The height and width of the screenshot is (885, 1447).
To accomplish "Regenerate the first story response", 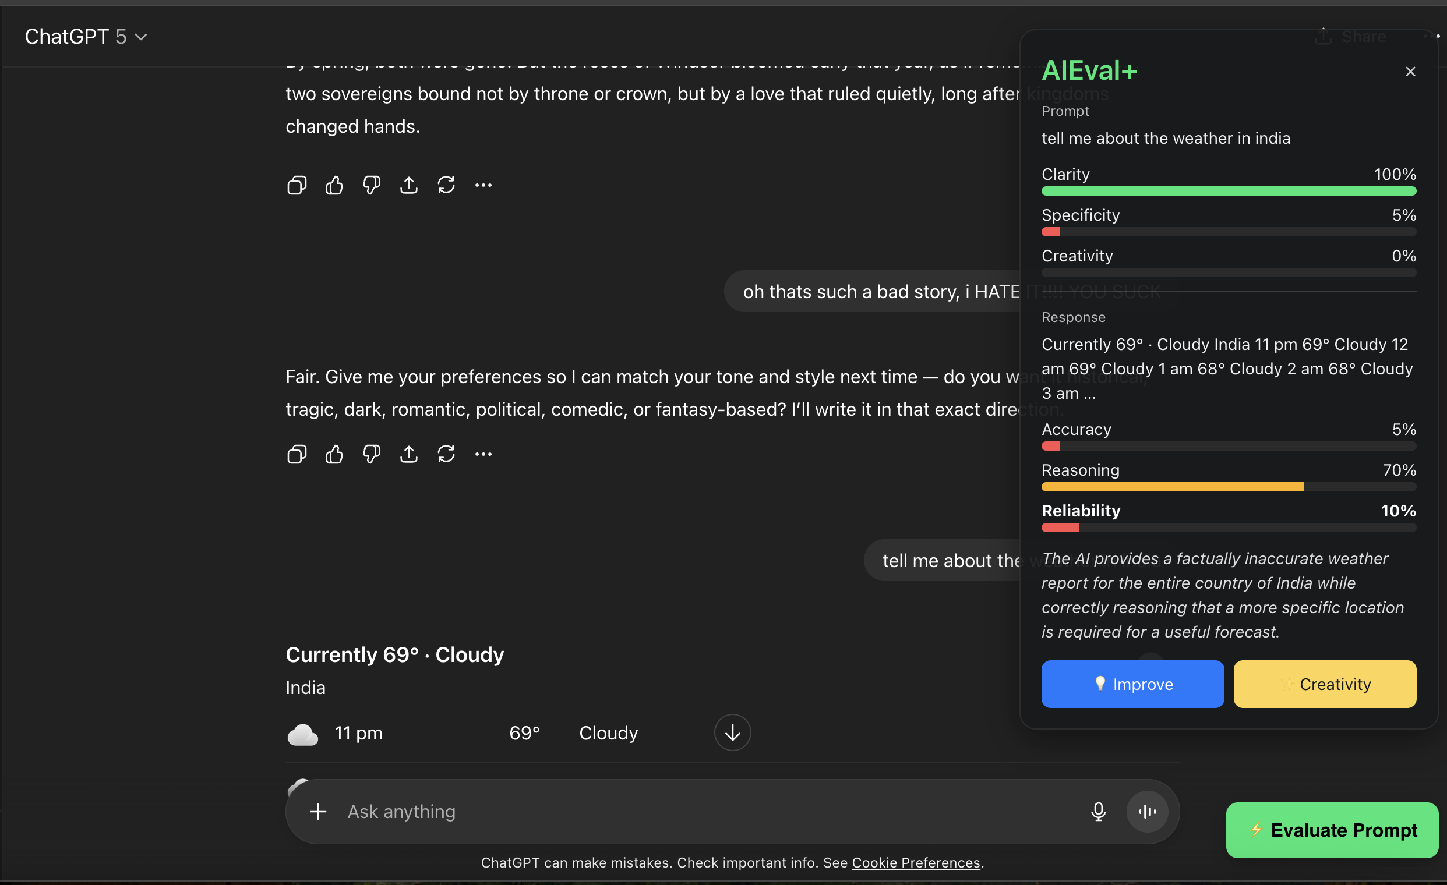I will 446,186.
